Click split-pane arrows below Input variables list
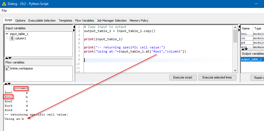 (x=9, y=58)
